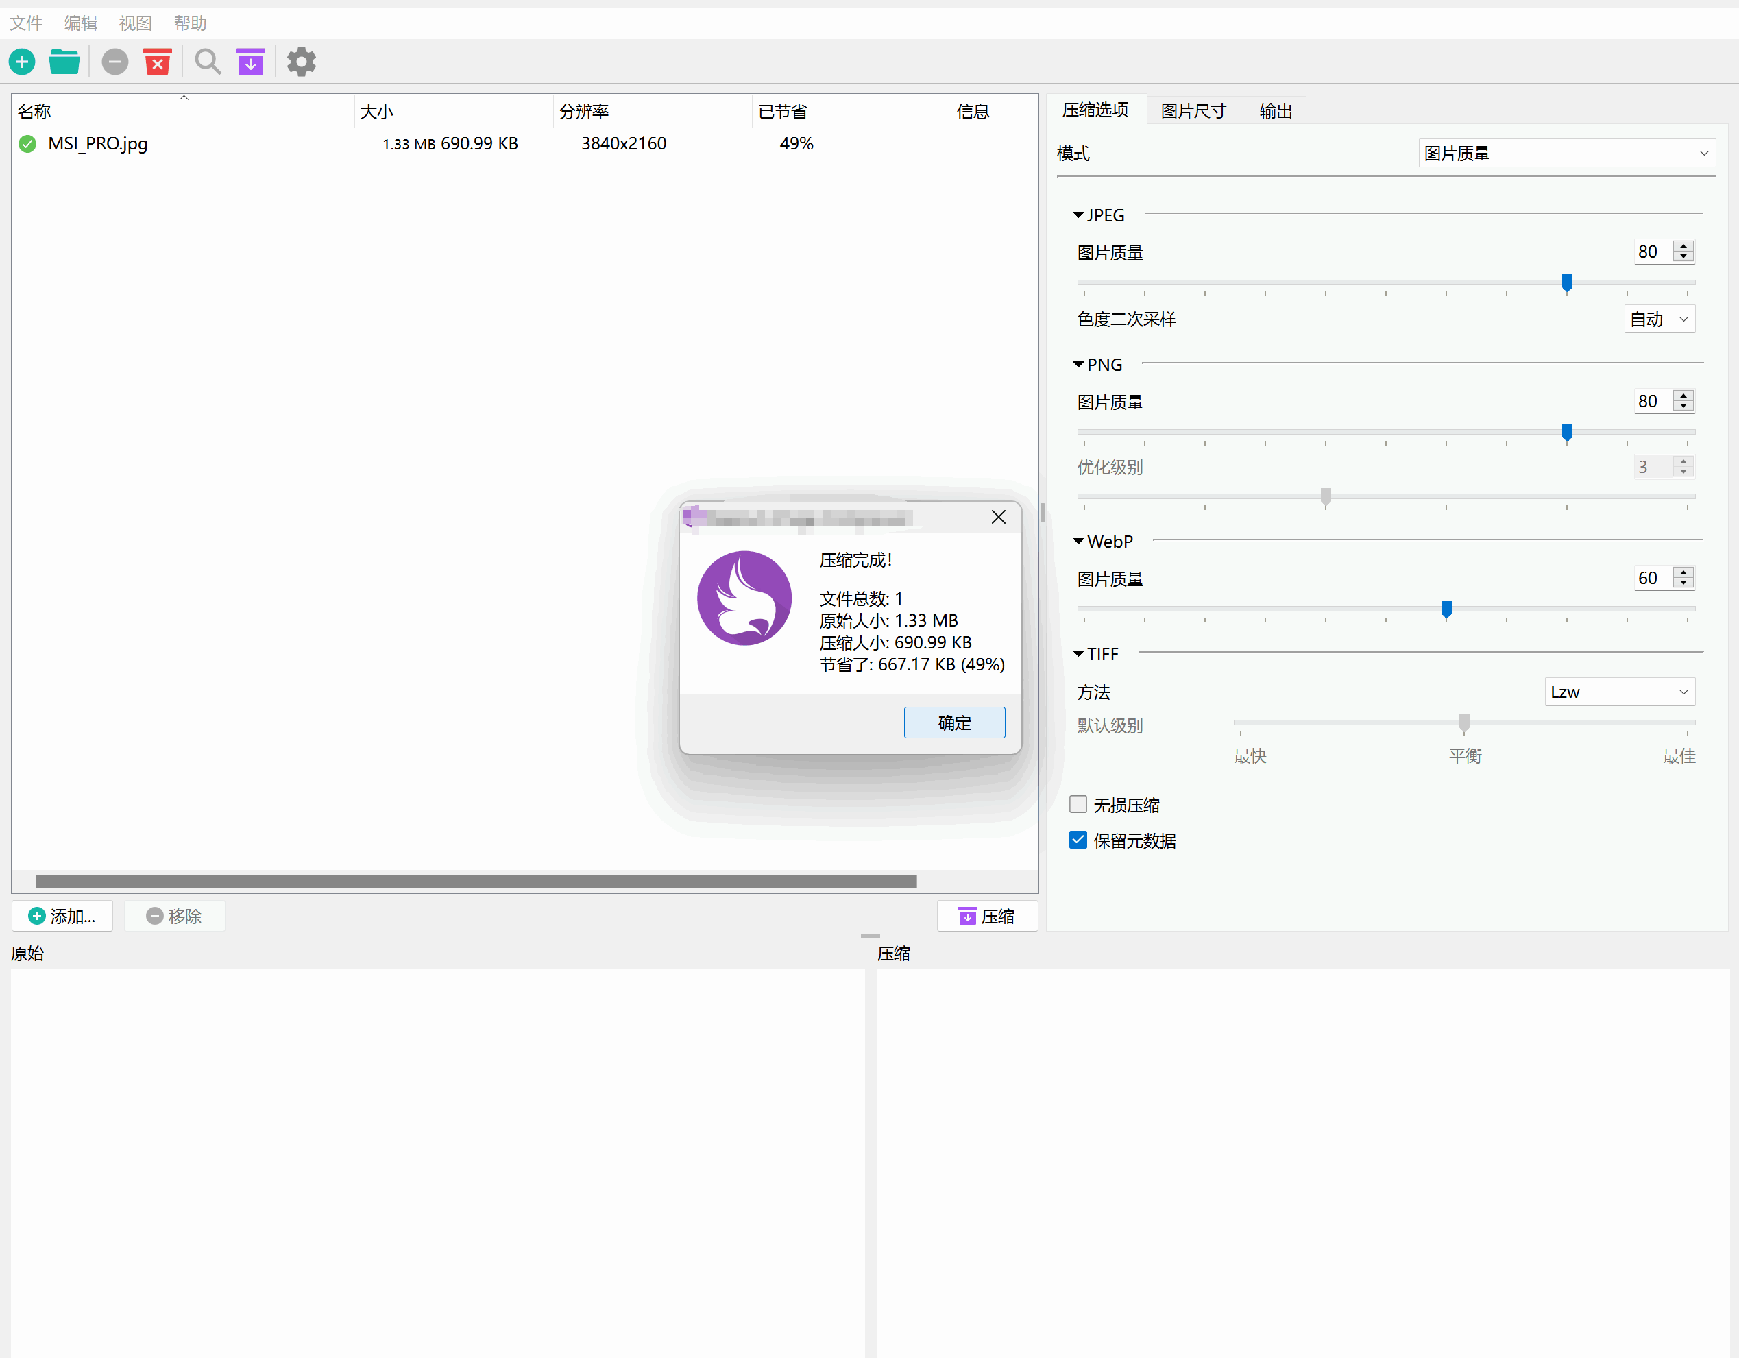Increase JPEG quality with up stepper
The height and width of the screenshot is (1358, 1739).
(x=1683, y=246)
